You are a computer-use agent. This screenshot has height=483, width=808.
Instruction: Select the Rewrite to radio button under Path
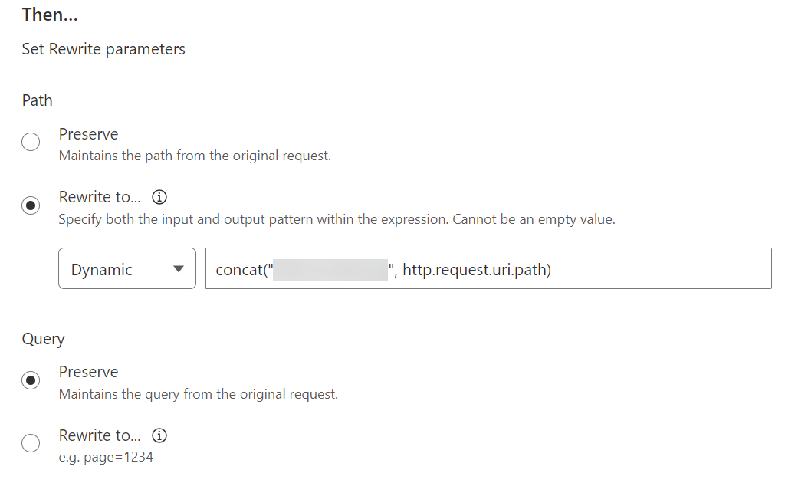coord(31,206)
